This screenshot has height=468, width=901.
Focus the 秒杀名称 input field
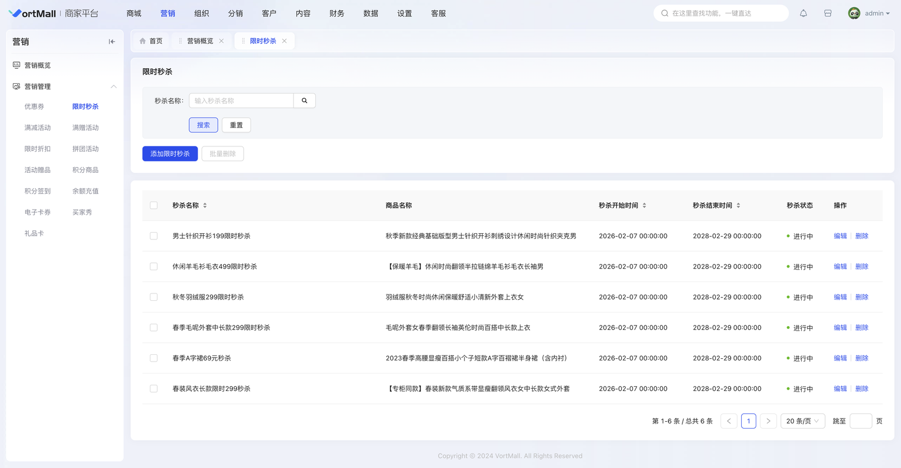pyautogui.click(x=241, y=101)
